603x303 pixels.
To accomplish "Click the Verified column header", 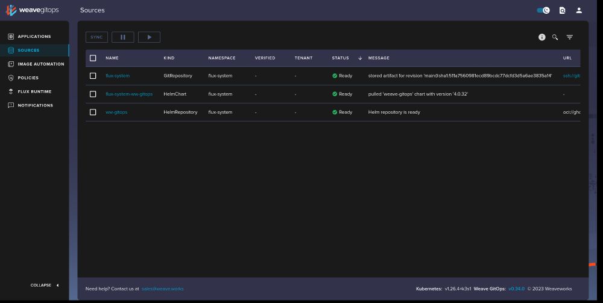I will [x=265, y=58].
